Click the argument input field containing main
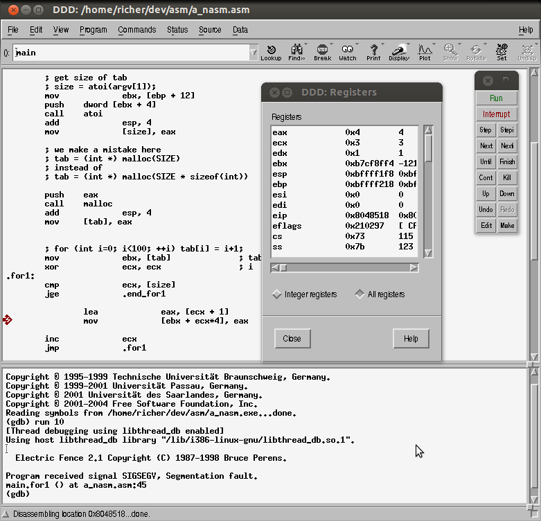Screen dimensions: 541x521 point(131,53)
